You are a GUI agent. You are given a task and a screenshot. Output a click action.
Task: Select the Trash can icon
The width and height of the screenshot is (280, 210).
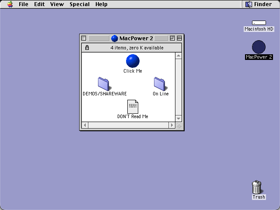click(257, 187)
